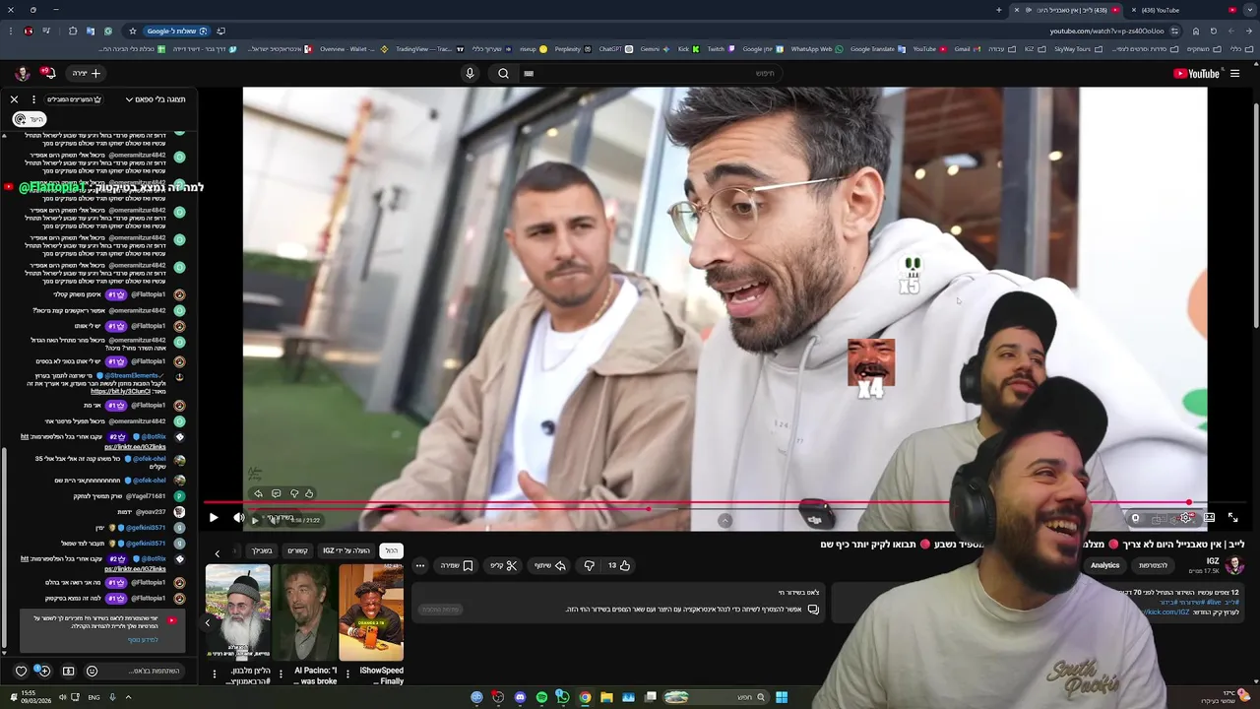Image resolution: width=1260 pixels, height=709 pixels.
Task: Open the Super Chat dollar icon
Action: tap(68, 672)
